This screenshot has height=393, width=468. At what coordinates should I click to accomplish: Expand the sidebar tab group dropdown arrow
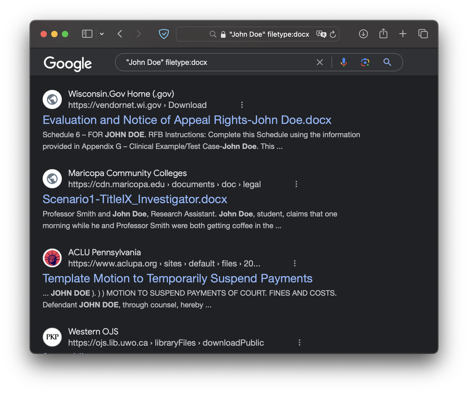102,34
